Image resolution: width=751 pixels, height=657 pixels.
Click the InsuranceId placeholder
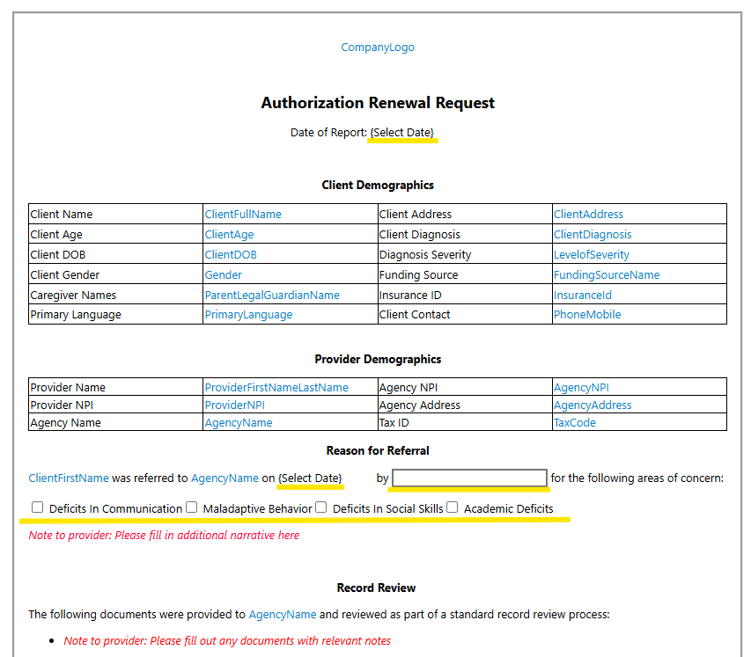[x=583, y=296]
